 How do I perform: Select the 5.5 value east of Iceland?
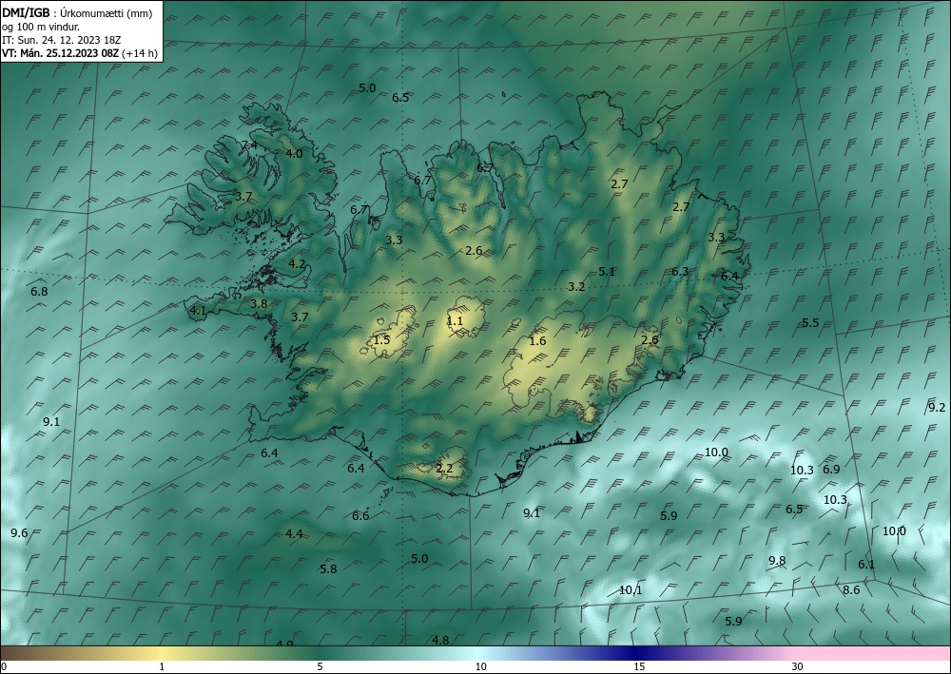(x=810, y=323)
